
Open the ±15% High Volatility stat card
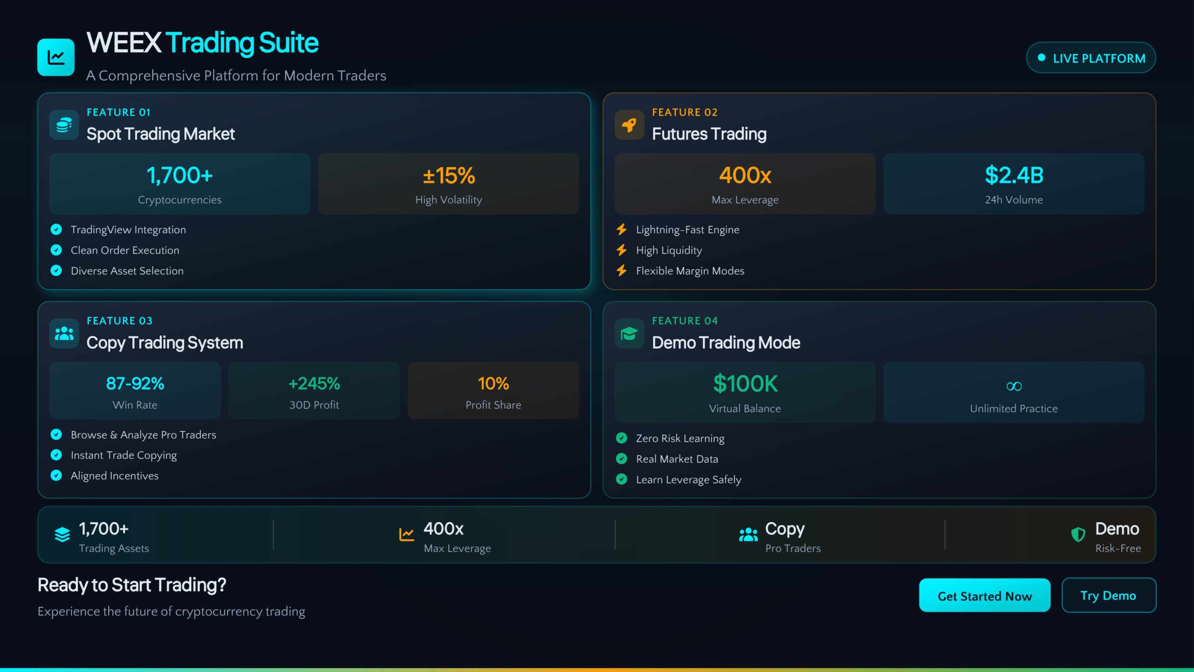point(448,184)
